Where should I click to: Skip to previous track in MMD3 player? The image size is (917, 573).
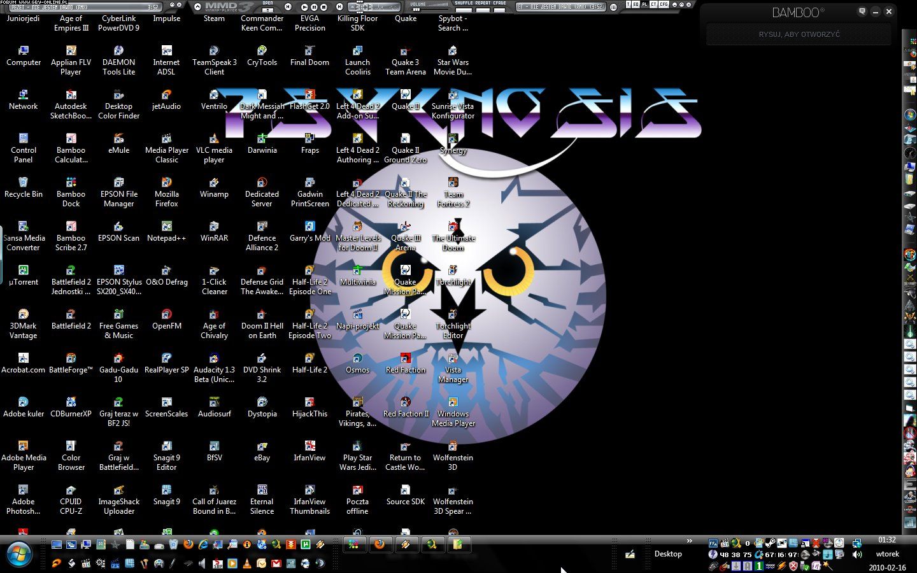(288, 7)
